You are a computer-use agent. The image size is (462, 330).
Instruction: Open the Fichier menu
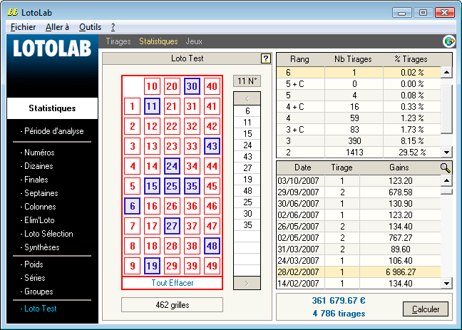[x=24, y=26]
